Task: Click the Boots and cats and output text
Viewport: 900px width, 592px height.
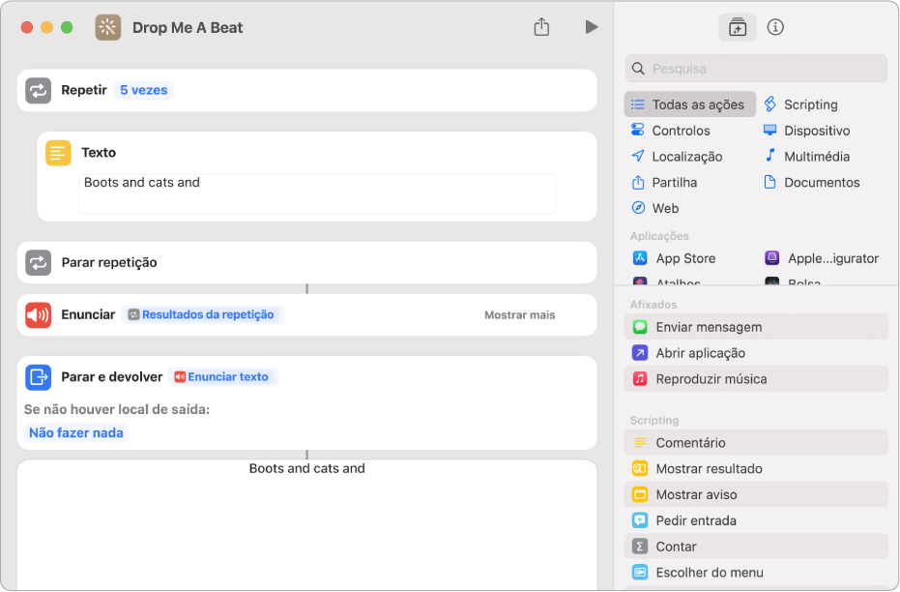Action: pyautogui.click(x=307, y=468)
